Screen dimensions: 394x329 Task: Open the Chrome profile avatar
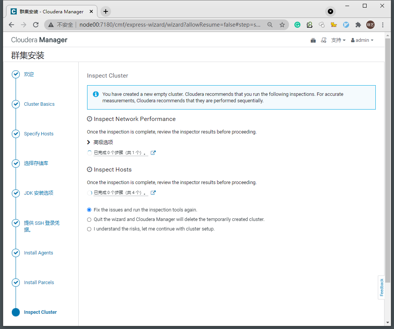tap(370, 25)
